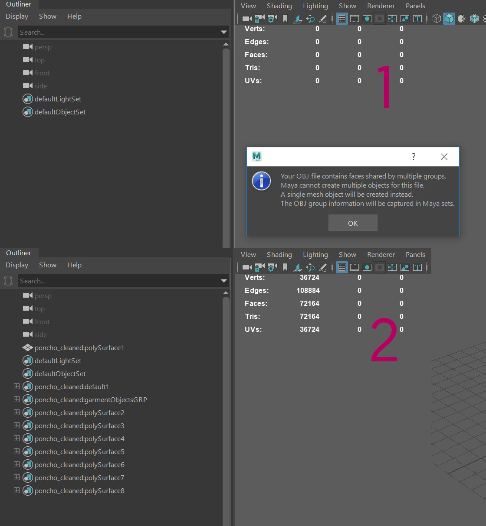Toggle Lock Camera icon in poncho-count viewport
Image resolution: width=486 pixels, height=526 pixels.
point(260,267)
